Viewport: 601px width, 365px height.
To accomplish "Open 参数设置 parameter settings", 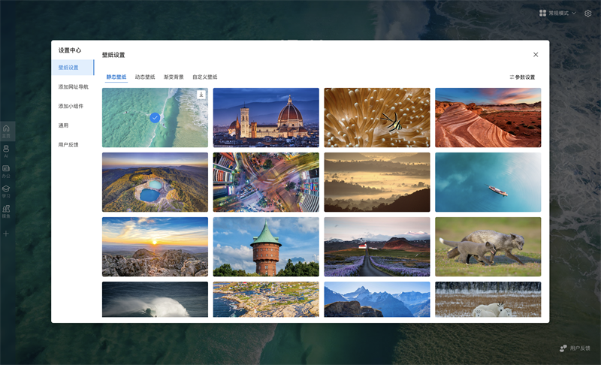I will tap(522, 77).
